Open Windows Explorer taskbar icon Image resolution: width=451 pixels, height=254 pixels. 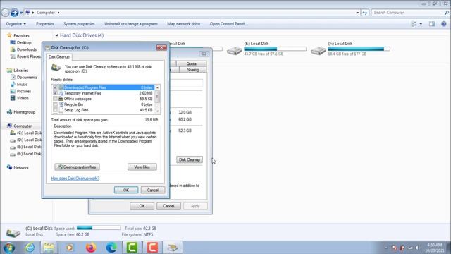[49, 248]
